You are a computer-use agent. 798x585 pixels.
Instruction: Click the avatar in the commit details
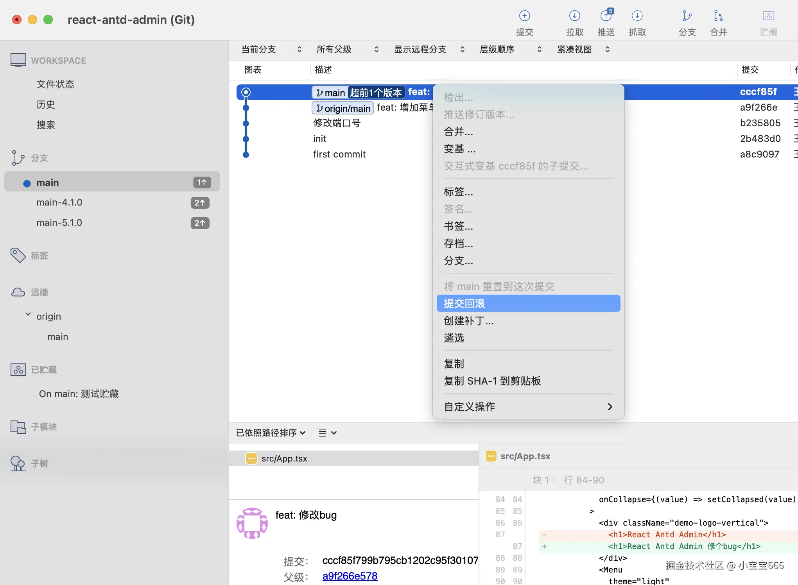(252, 523)
